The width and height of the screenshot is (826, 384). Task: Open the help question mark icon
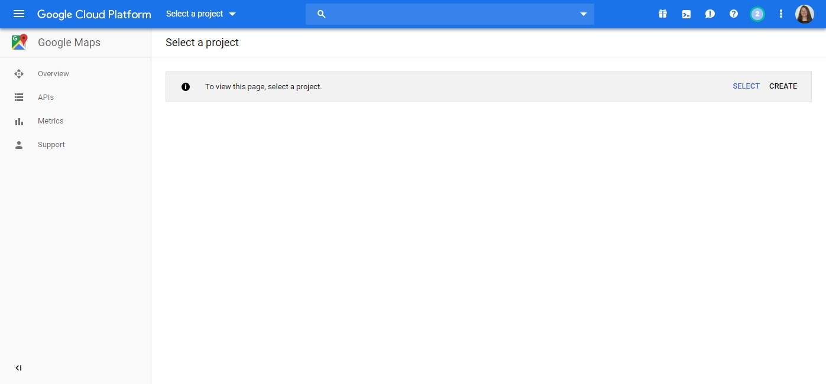pos(734,14)
